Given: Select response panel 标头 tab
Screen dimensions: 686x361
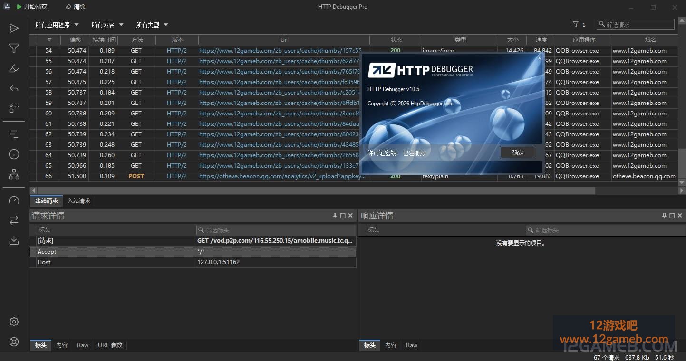Looking at the screenshot, I should (370, 345).
